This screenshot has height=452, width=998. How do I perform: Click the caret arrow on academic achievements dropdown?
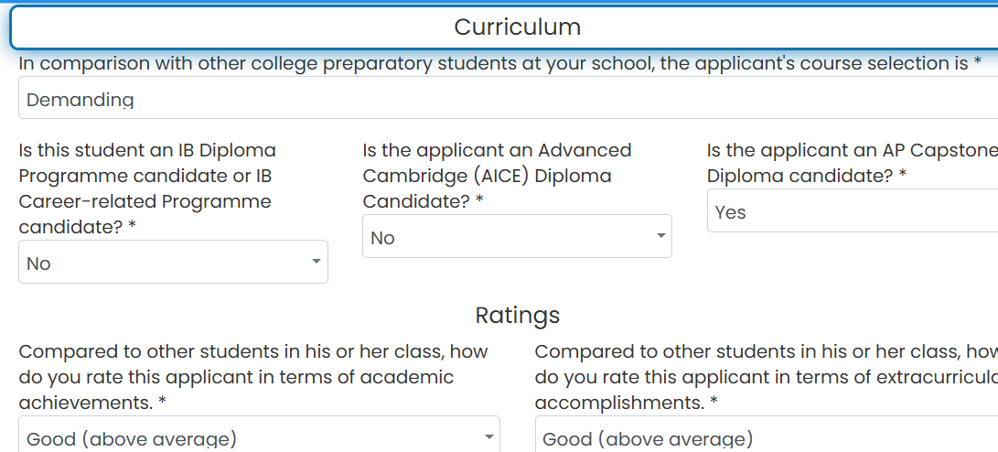pos(488,436)
